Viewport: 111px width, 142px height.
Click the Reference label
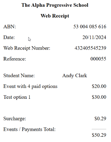pyautogui.click(x=15, y=59)
